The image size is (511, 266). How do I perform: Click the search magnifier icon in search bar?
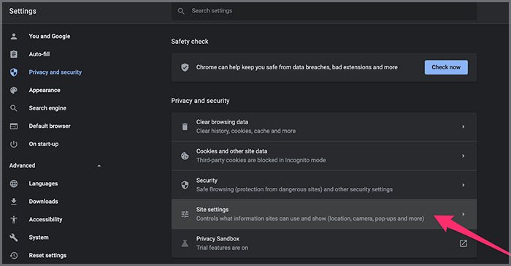coord(181,11)
